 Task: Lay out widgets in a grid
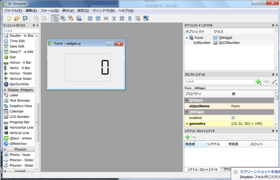click(x=122, y=18)
